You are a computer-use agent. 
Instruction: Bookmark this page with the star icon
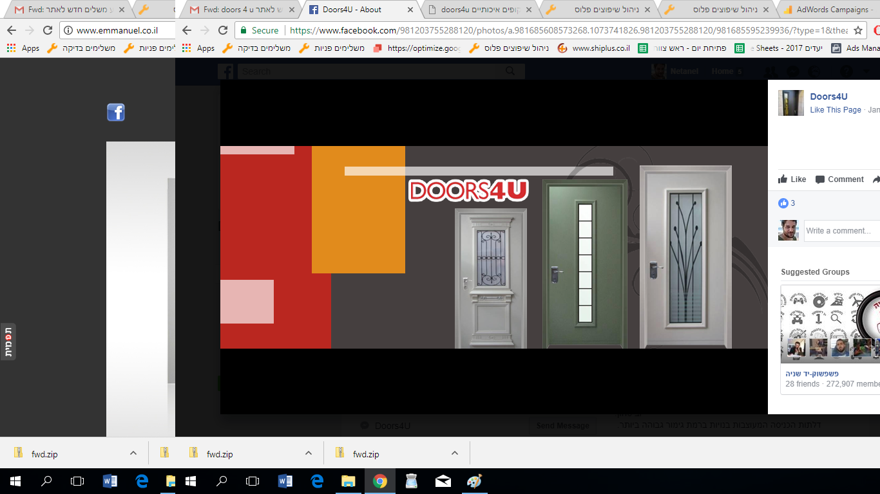coord(857,30)
